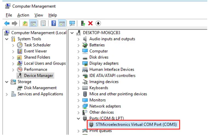The image size is (208, 138).
Task: Click the Mice pointing devices icon
Action: tap(85, 94)
